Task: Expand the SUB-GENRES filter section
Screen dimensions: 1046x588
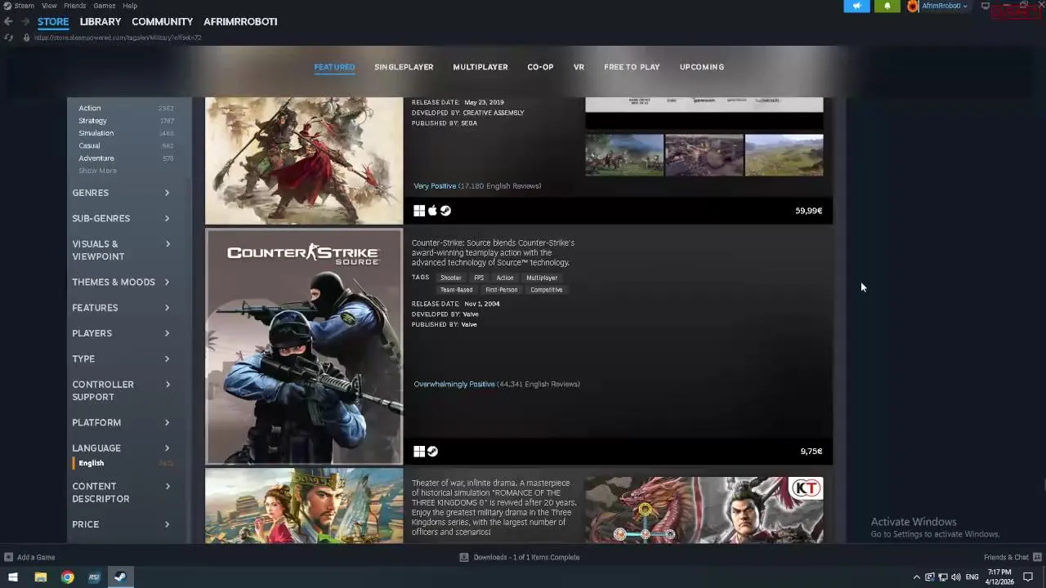Action: pyautogui.click(x=121, y=218)
